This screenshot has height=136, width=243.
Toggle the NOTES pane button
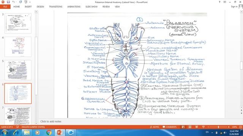click(x=155, y=127)
